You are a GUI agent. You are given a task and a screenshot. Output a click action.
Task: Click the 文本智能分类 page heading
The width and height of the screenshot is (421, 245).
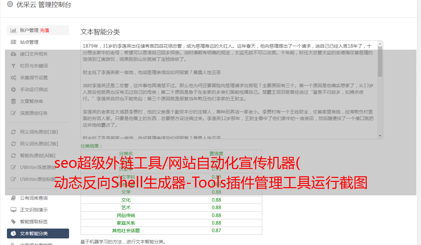click(x=100, y=32)
